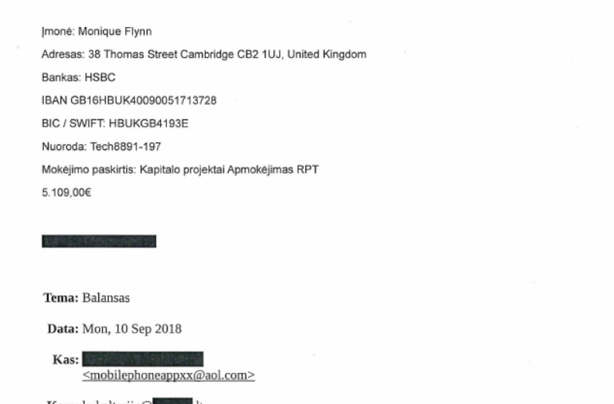Click the Bankas: HSBC line

coord(78,78)
